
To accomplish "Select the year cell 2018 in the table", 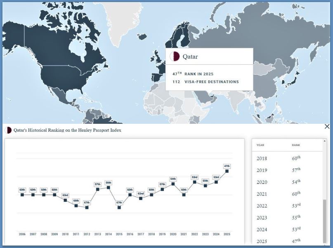I will 262,158.
